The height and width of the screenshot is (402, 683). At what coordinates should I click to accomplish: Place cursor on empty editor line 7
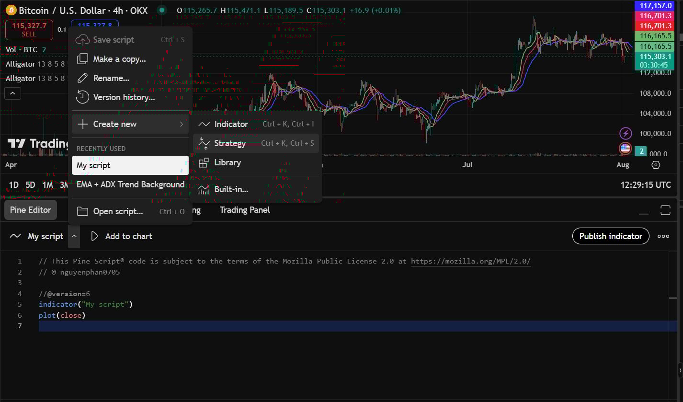358,326
